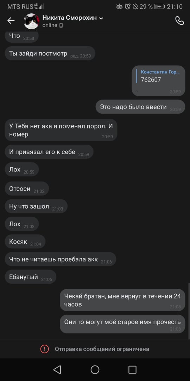Select message 'Ну что зашол'
Image resolution: width=190 pixels, height=381 pixels.
[x=36, y=206]
